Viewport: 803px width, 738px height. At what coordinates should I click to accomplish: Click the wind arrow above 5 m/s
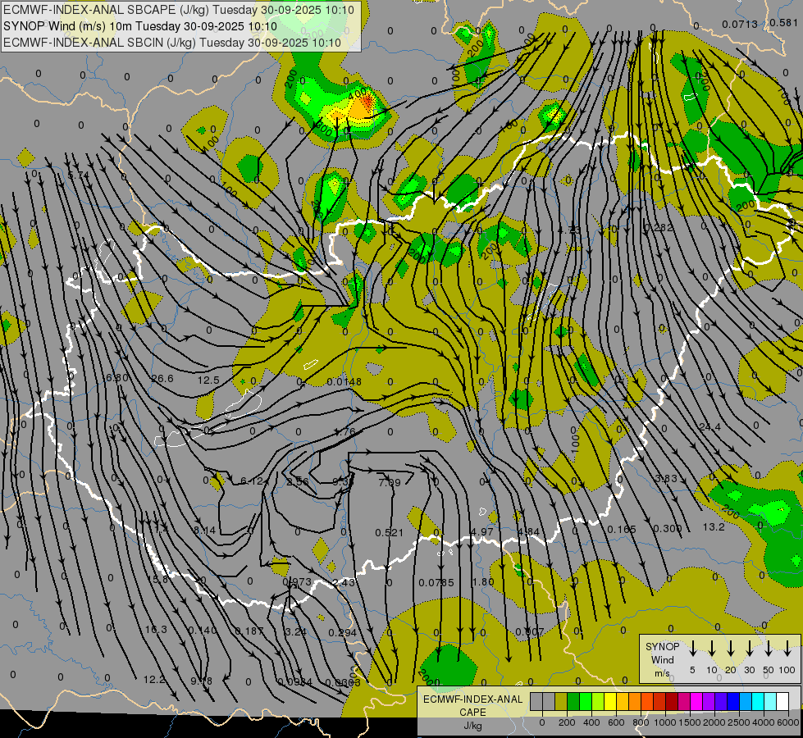pos(692,649)
